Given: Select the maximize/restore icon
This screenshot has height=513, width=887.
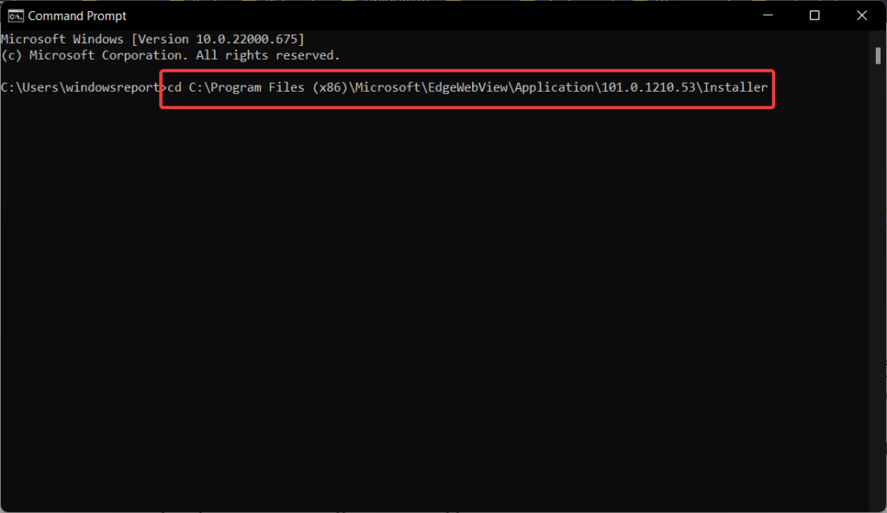Looking at the screenshot, I should [814, 15].
